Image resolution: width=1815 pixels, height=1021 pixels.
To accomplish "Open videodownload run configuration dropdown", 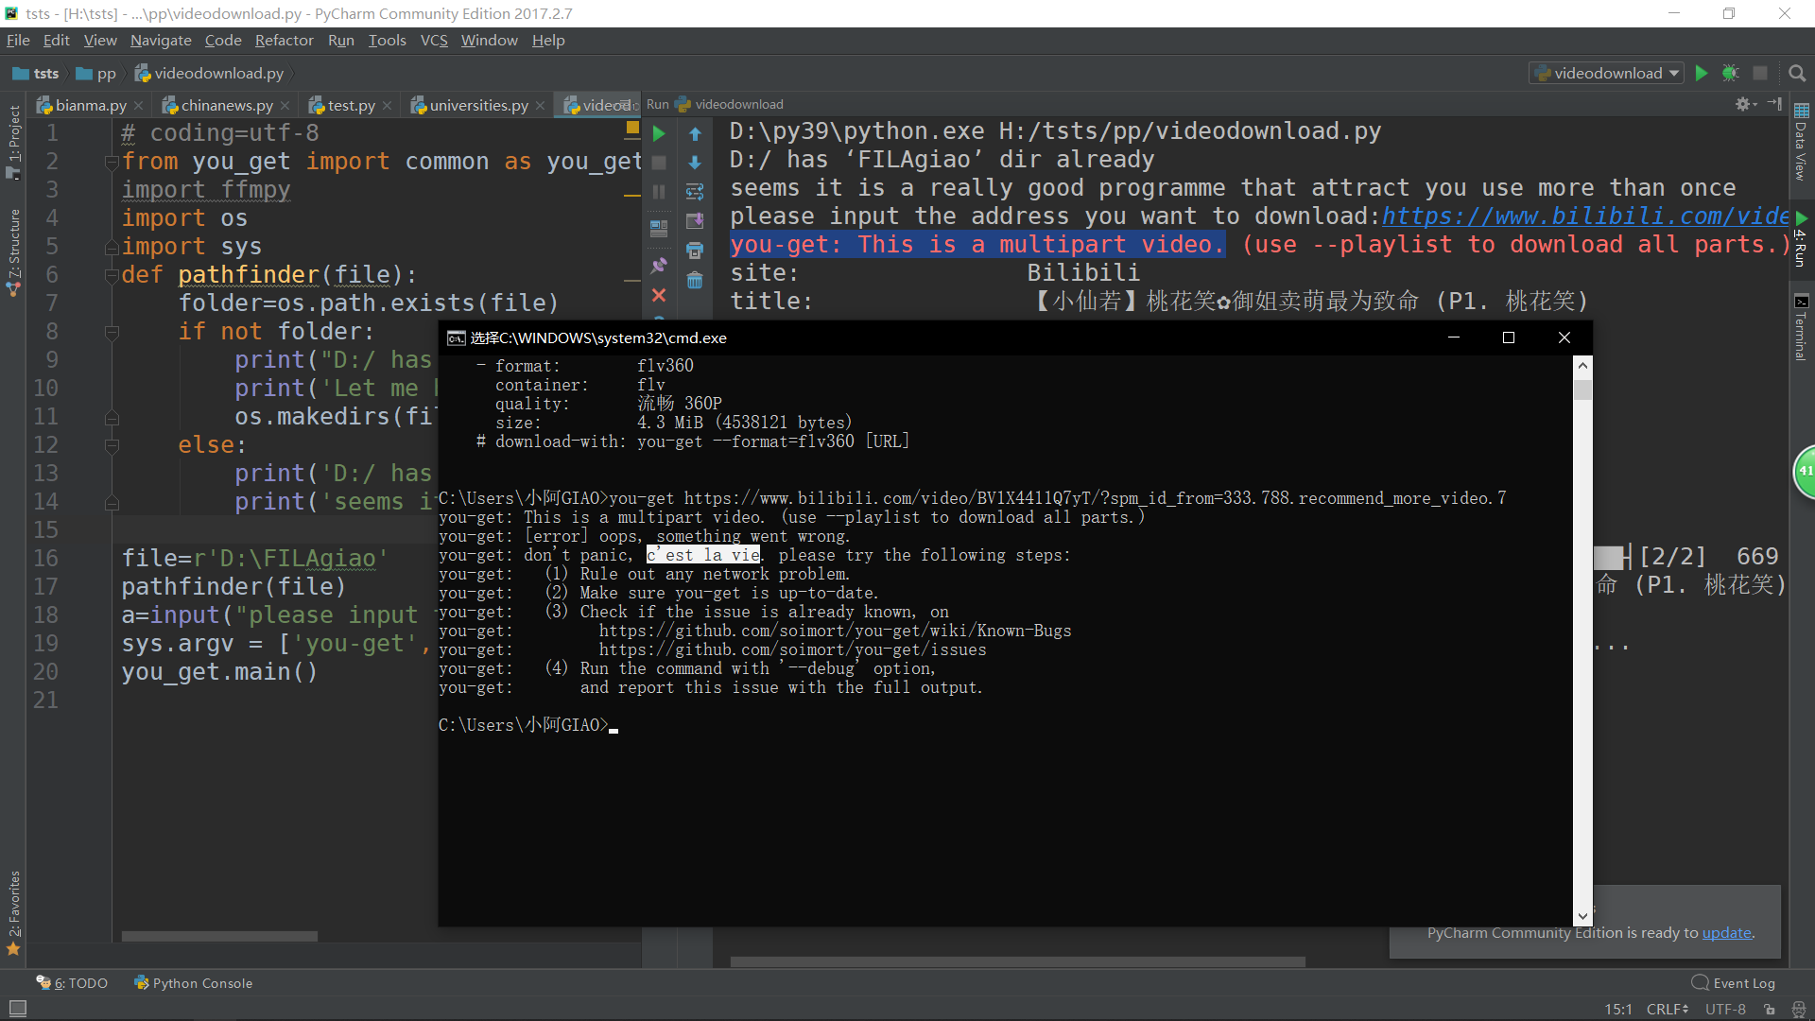I will 1607,73.
